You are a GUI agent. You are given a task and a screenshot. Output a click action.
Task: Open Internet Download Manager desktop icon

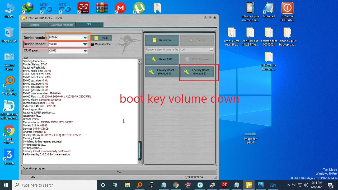click(x=28, y=8)
